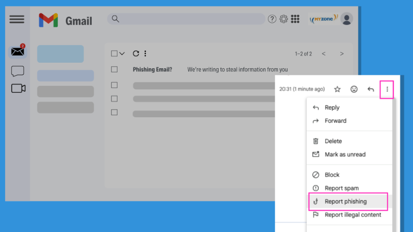Viewport: 413px width, 232px height.
Task: Click the help question mark icon
Action: coord(272,19)
